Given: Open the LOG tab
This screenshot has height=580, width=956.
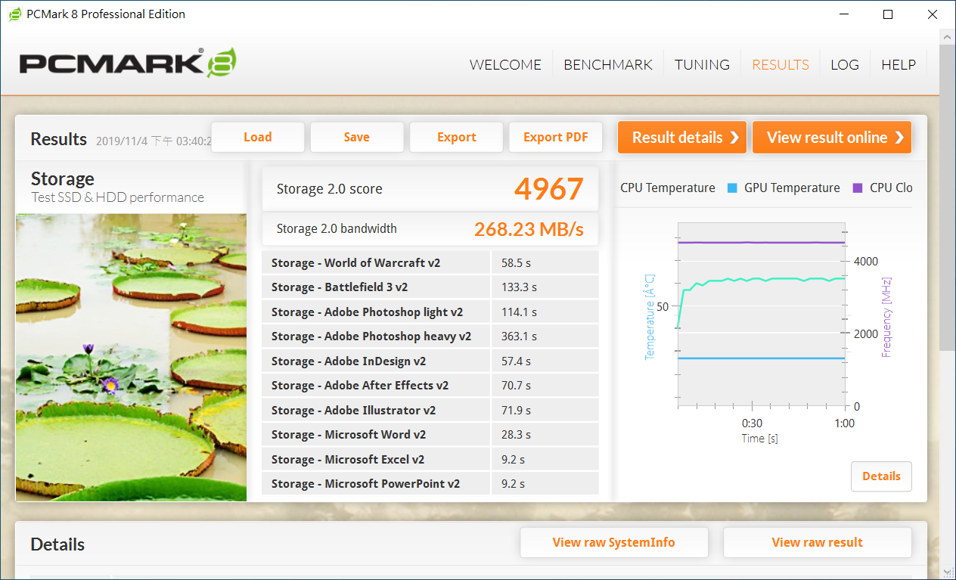Looking at the screenshot, I should click(x=845, y=65).
